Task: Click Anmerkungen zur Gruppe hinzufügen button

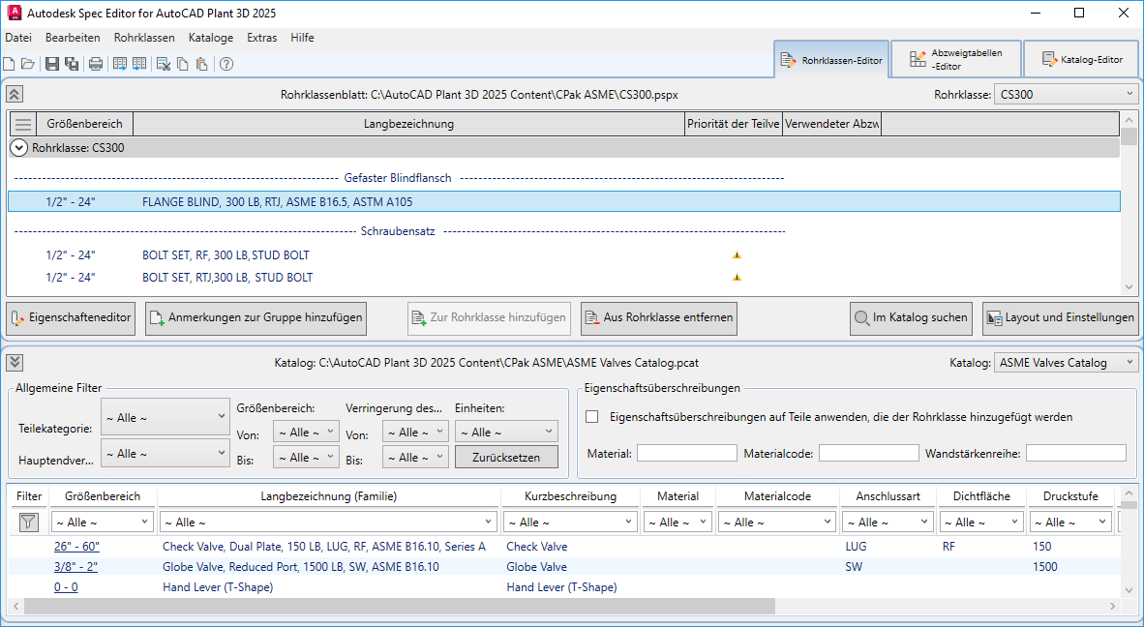Action: coord(256,318)
